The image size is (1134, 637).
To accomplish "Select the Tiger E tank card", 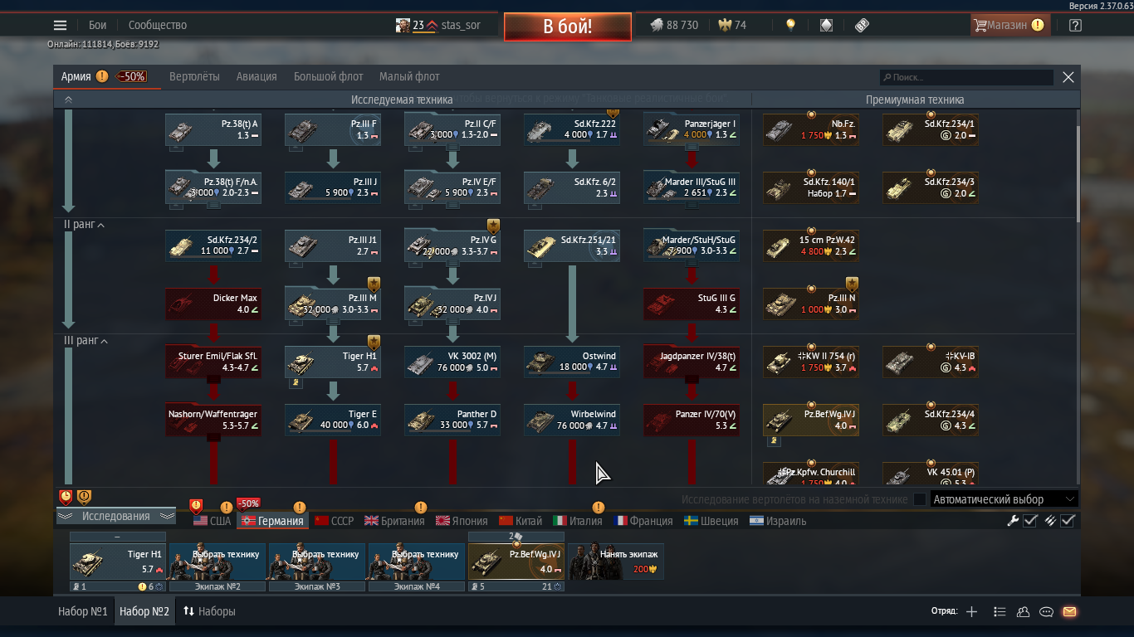I will (x=333, y=420).
